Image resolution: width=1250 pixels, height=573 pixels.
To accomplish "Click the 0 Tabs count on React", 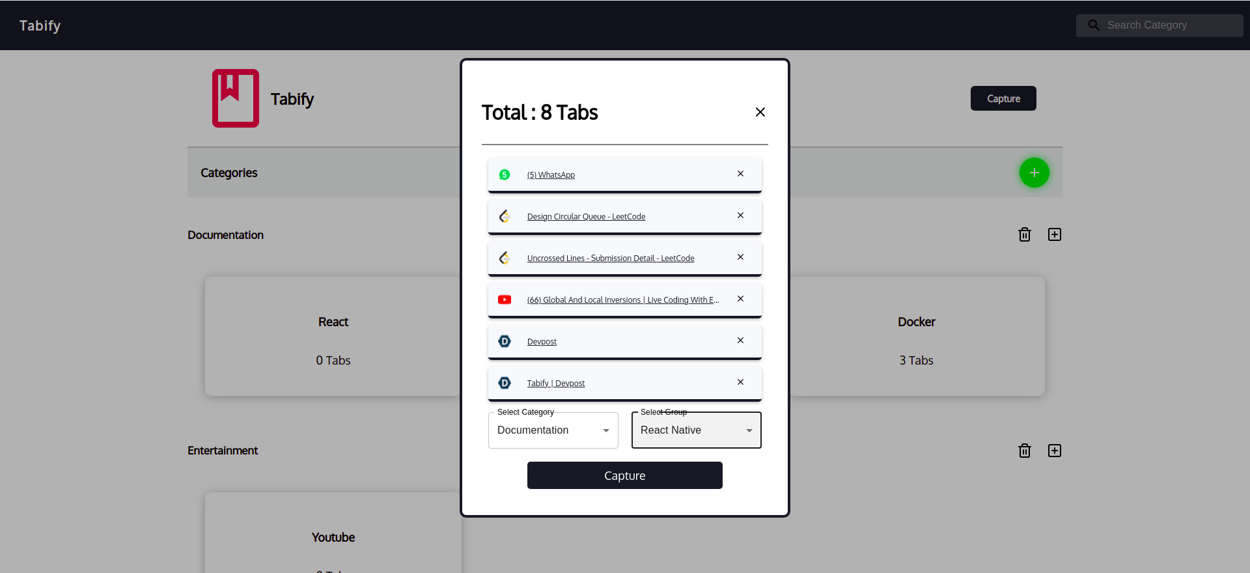I will point(333,361).
